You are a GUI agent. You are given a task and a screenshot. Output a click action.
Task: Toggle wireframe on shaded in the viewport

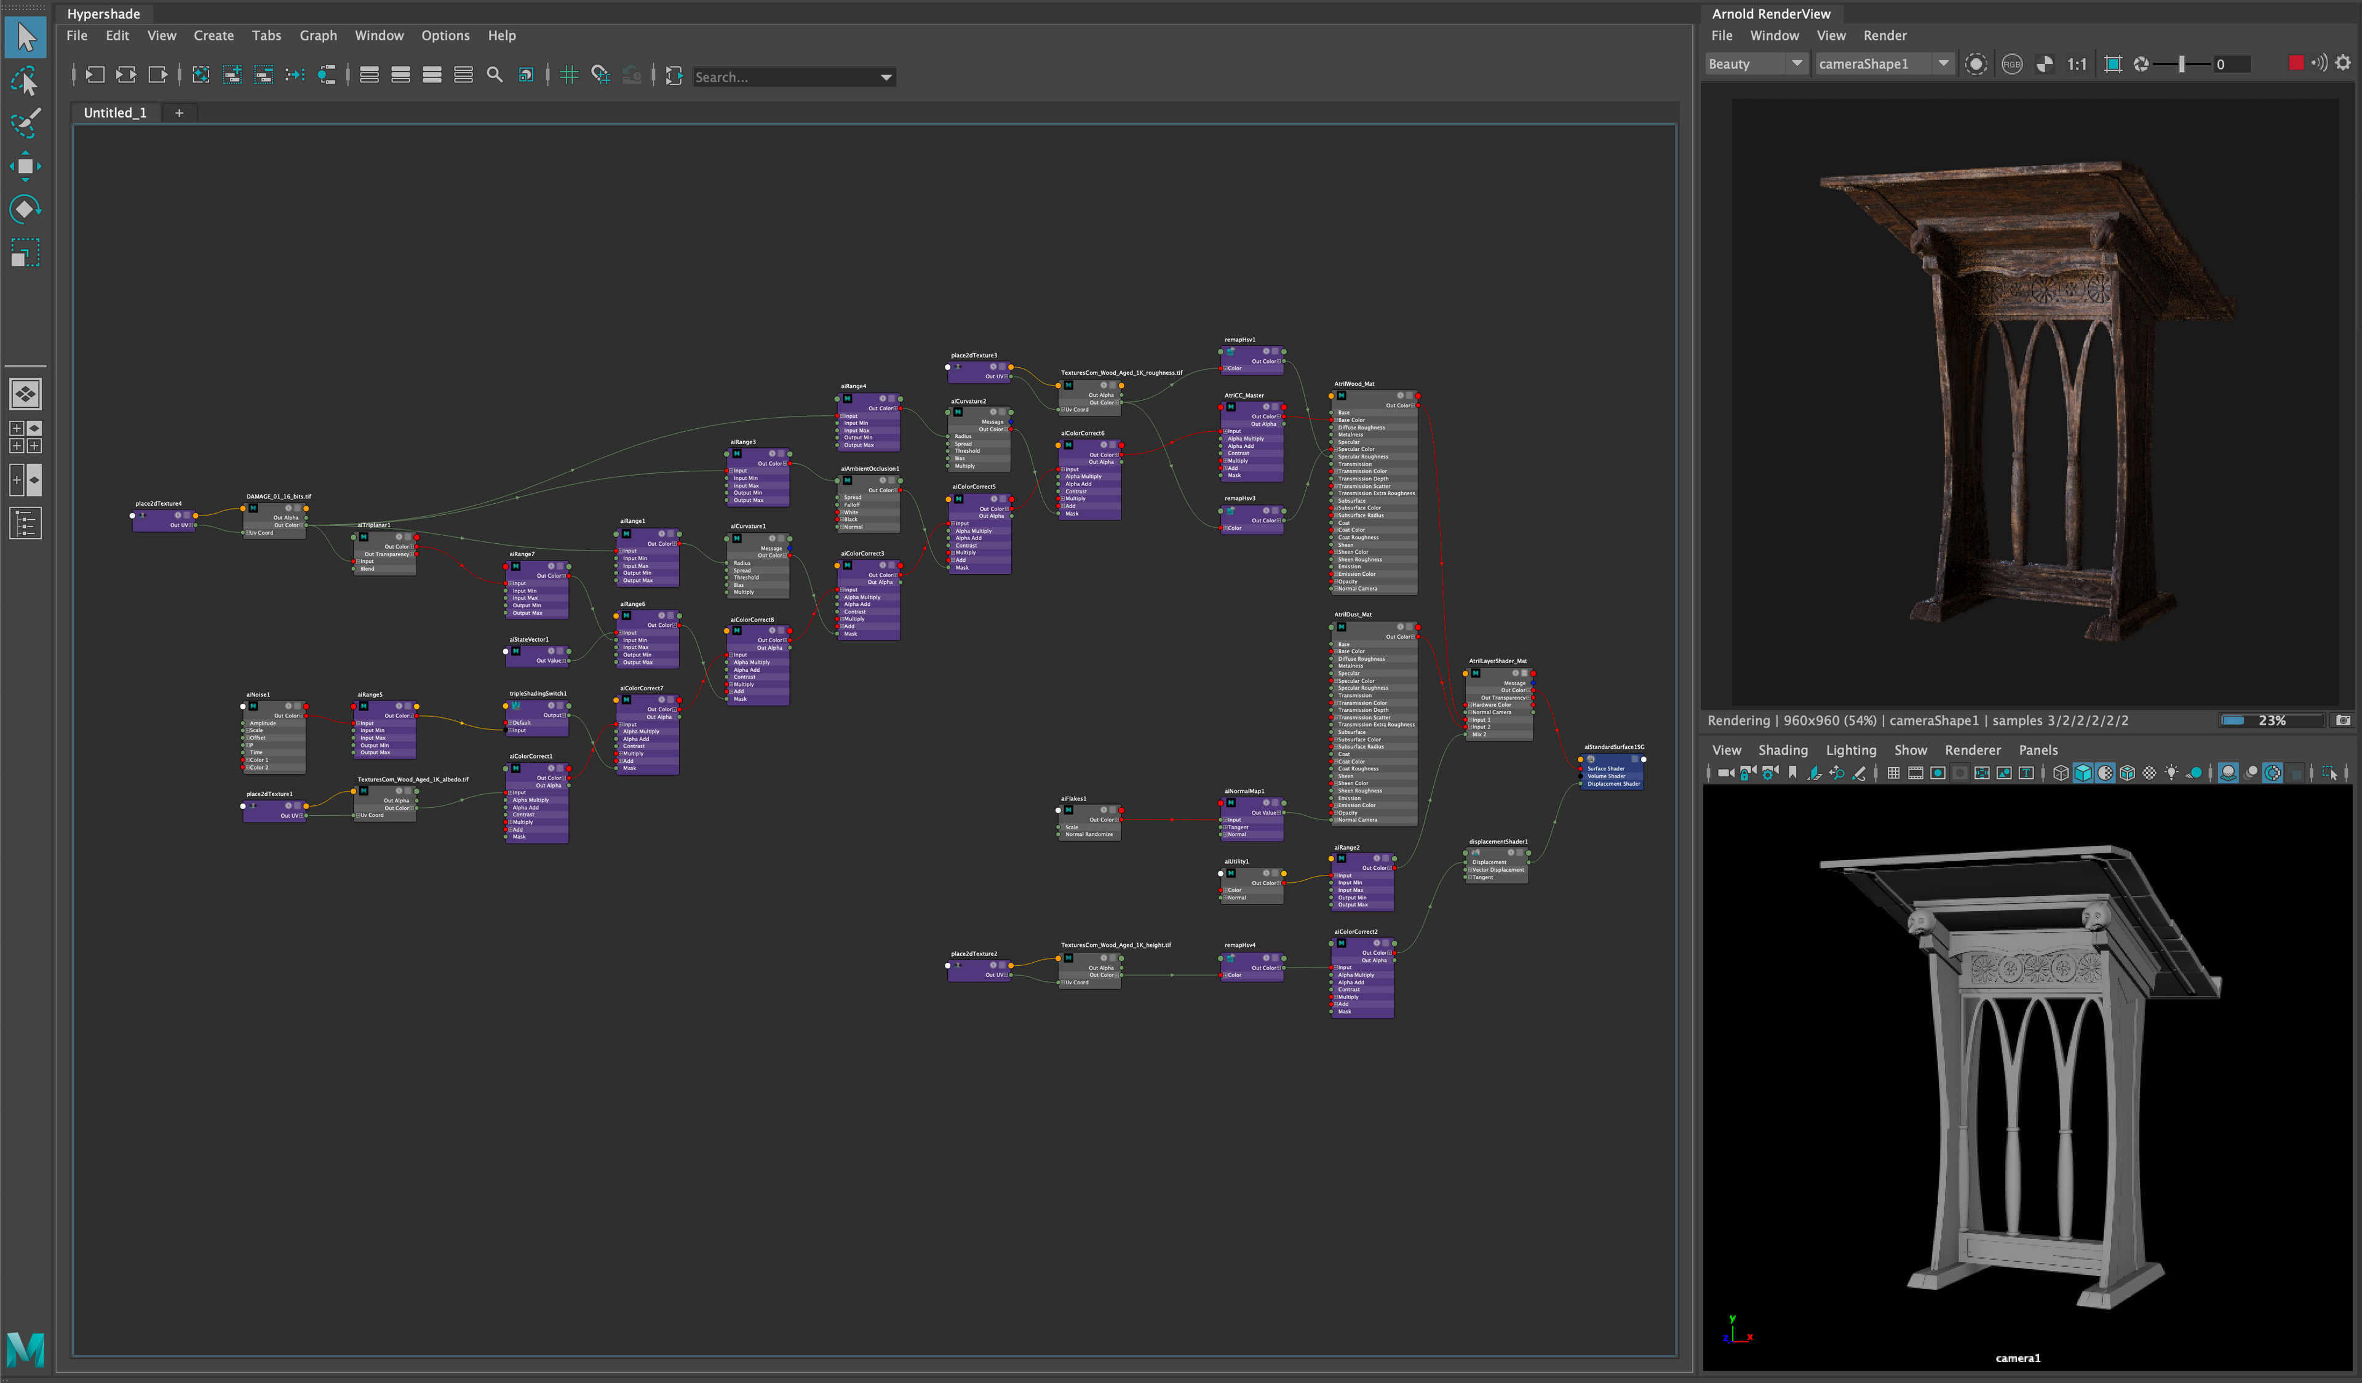coord(2127,773)
